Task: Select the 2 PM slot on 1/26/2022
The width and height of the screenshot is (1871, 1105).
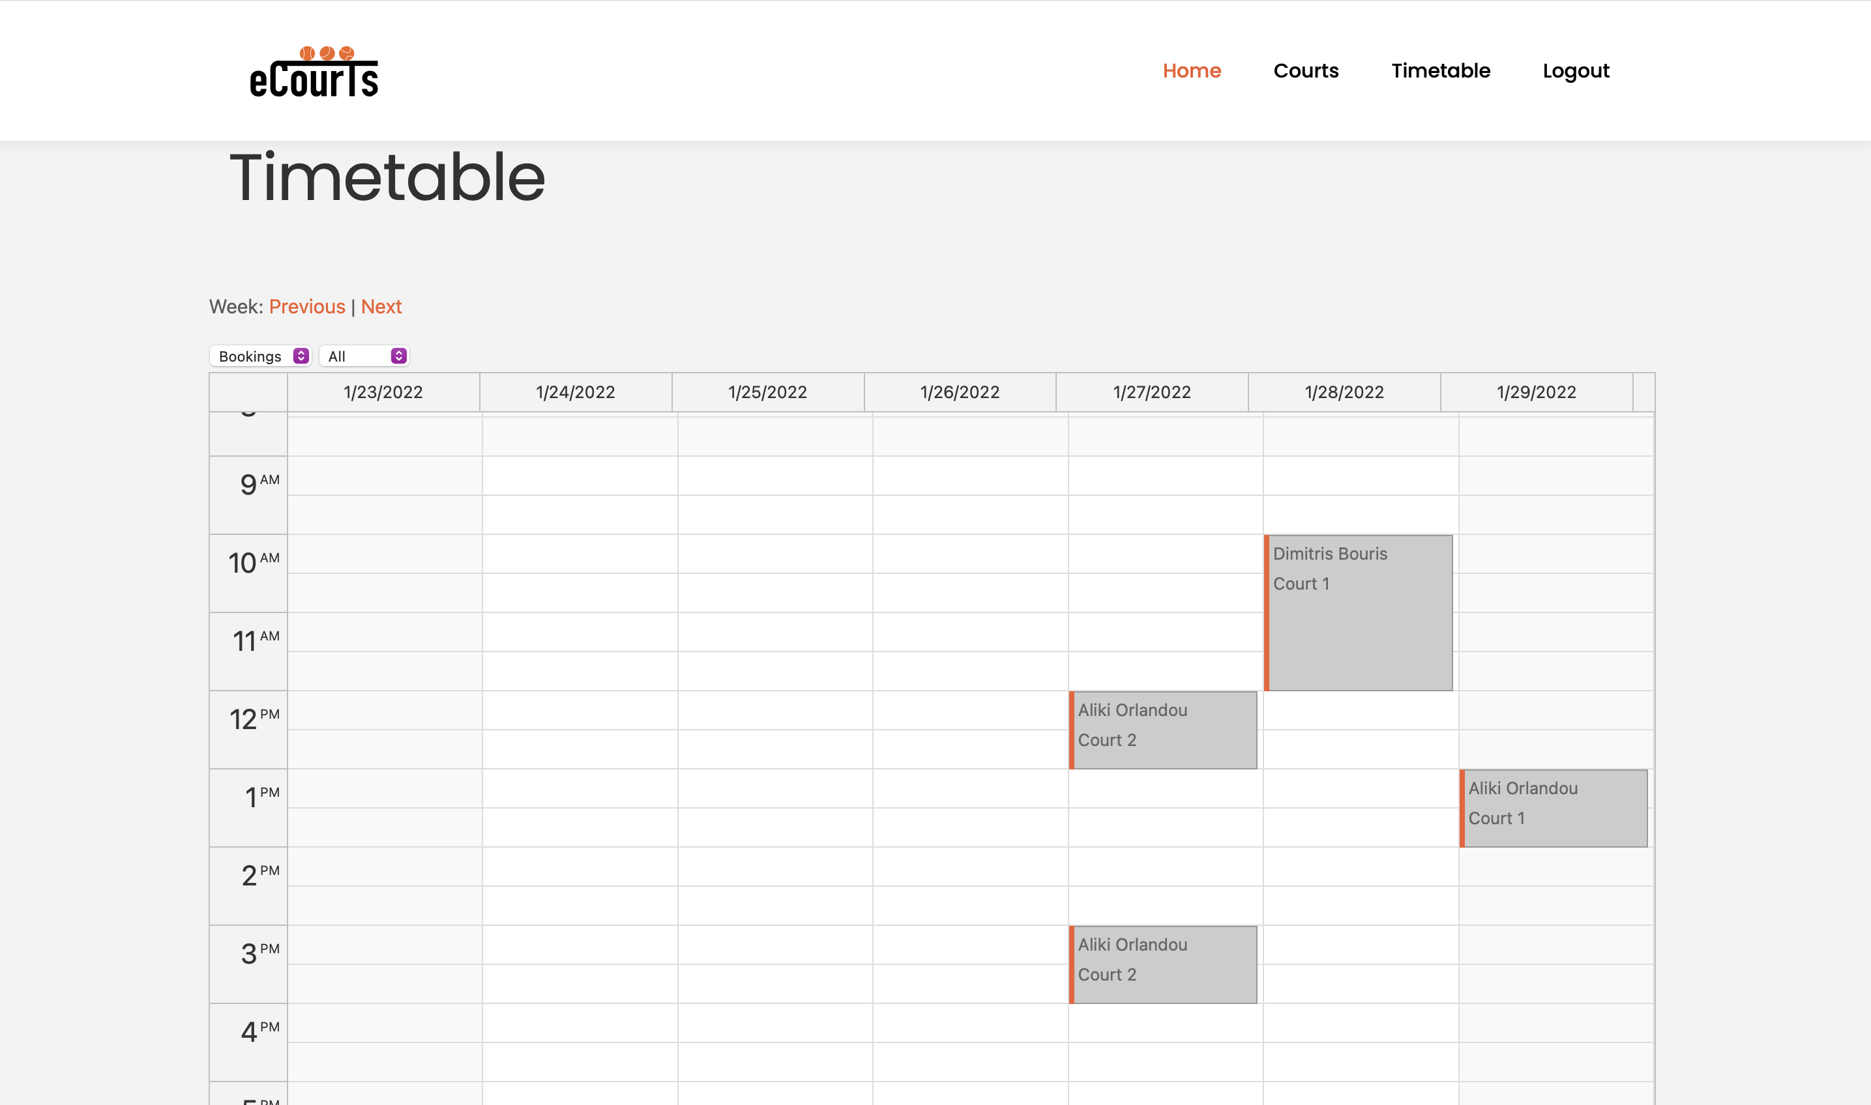Action: [970, 867]
